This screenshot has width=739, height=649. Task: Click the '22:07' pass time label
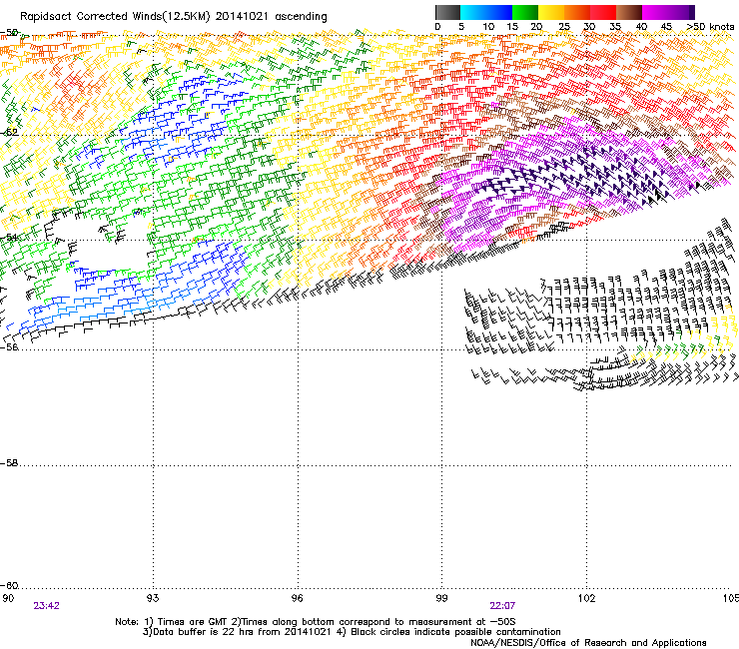click(502, 606)
